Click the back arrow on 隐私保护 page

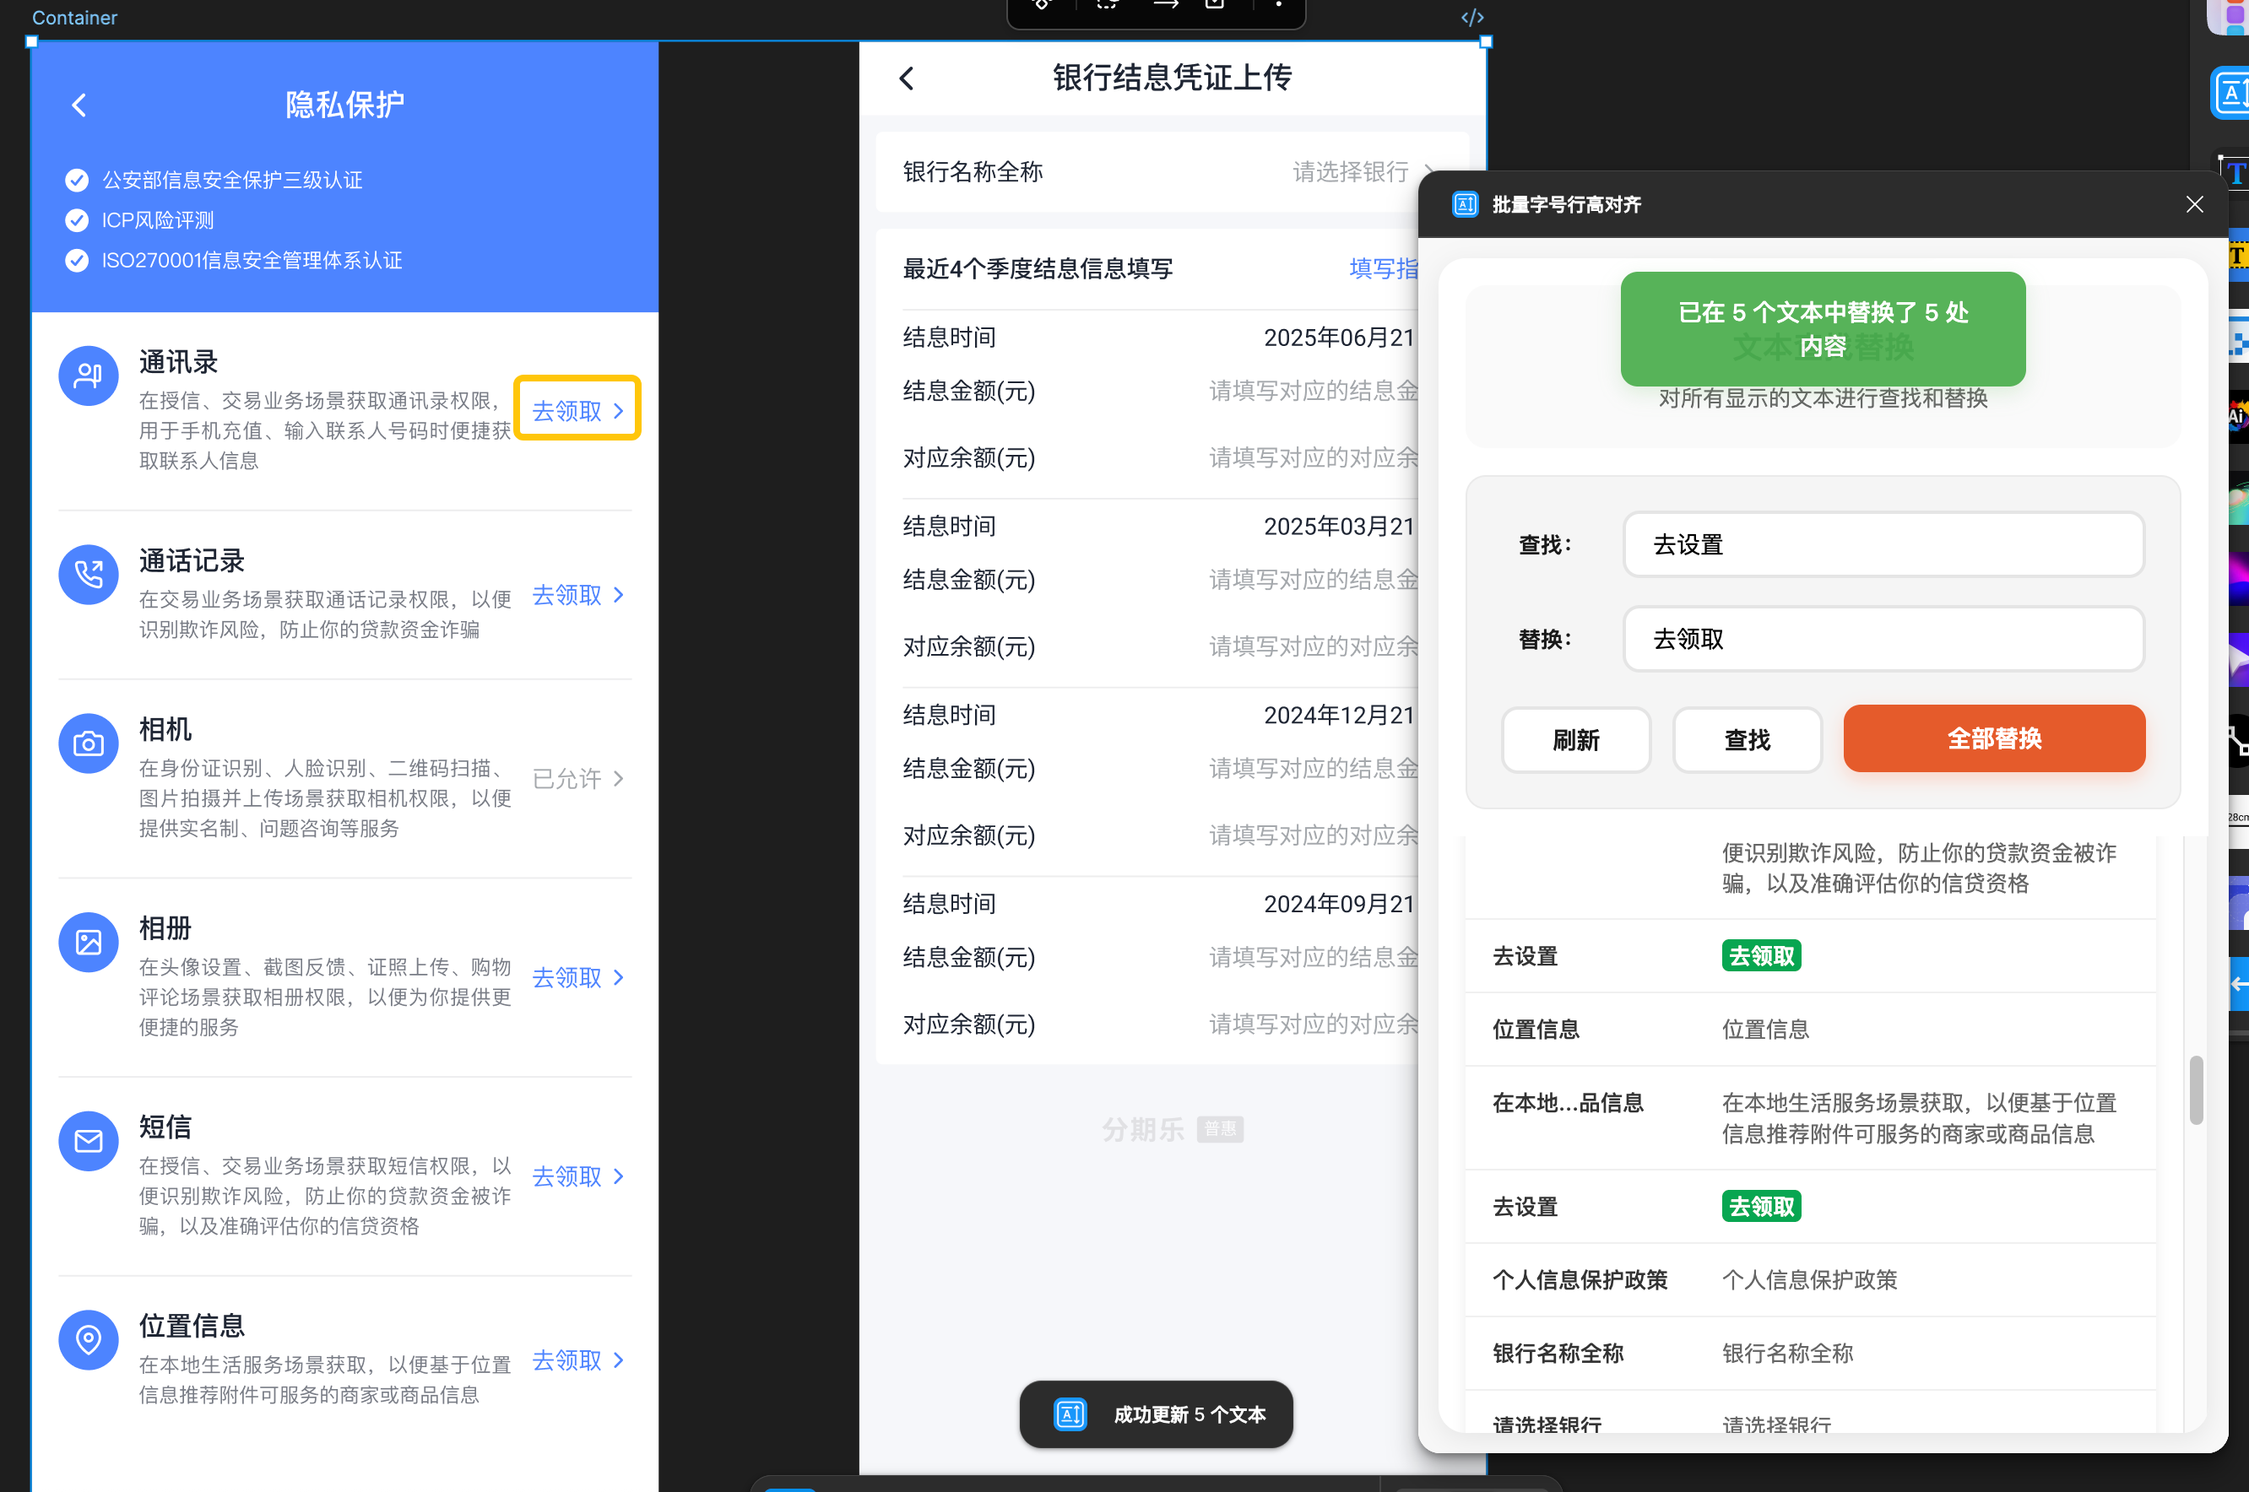tap(79, 105)
